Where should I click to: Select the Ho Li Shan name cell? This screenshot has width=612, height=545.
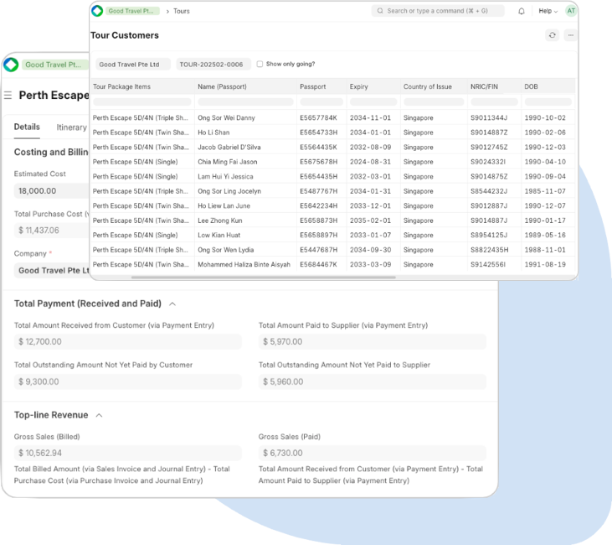point(245,132)
